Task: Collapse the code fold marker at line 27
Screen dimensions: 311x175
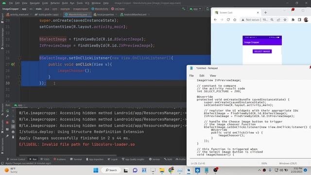Action: tap(19, 64)
